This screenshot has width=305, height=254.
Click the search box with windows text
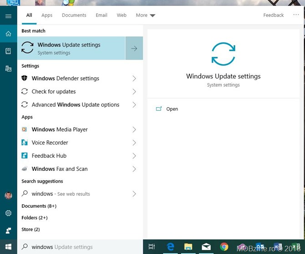pos(80,247)
